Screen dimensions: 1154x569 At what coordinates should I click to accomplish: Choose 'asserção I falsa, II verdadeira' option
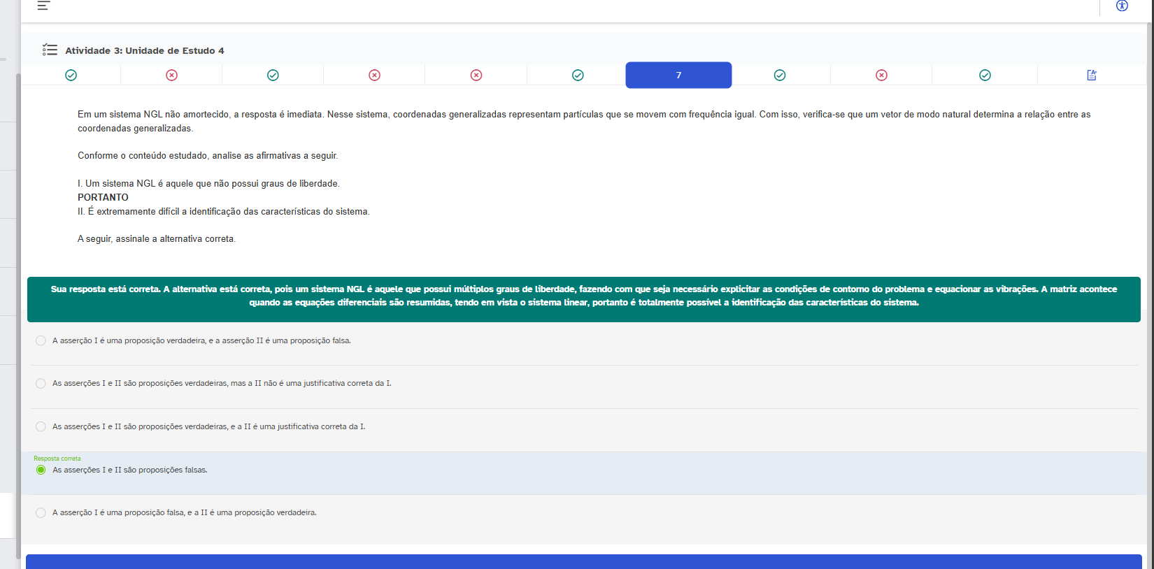click(41, 512)
